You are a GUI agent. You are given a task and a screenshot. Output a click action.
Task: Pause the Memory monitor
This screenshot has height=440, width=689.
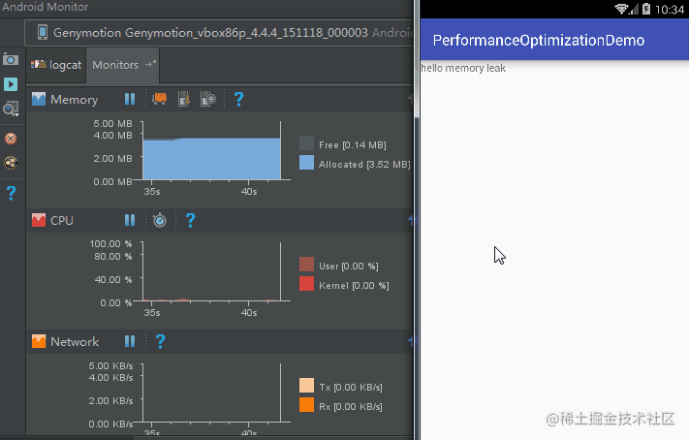[130, 99]
